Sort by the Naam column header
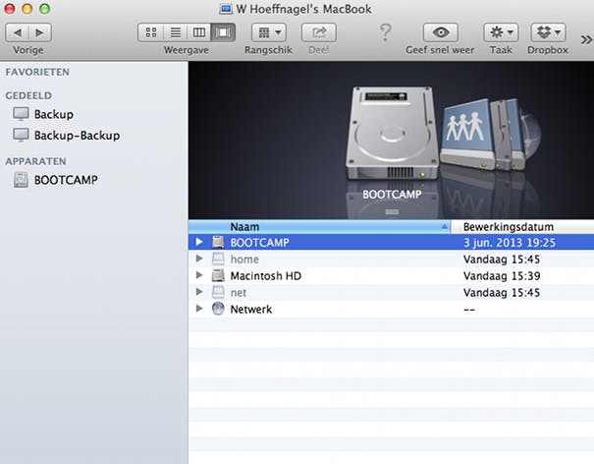 click(320, 227)
